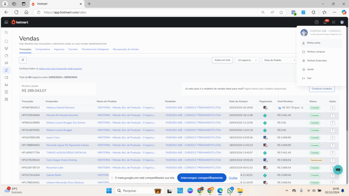Click the R$ 289.043,07 net revenue value
Image resolution: width=349 pixels, height=196 pixels.
34,91
